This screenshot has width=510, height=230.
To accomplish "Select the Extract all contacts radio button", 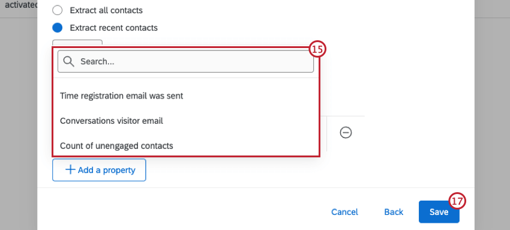I will pos(57,10).
